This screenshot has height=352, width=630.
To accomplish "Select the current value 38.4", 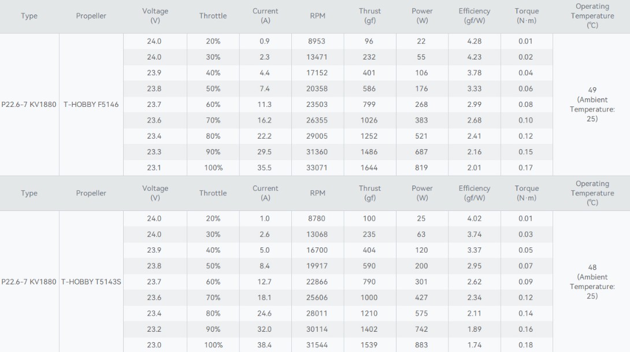I will tap(265, 345).
